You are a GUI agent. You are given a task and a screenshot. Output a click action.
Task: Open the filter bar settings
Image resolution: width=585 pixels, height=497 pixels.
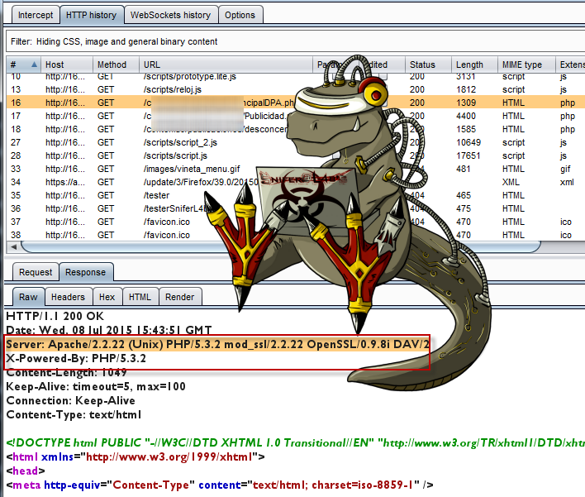296,41
